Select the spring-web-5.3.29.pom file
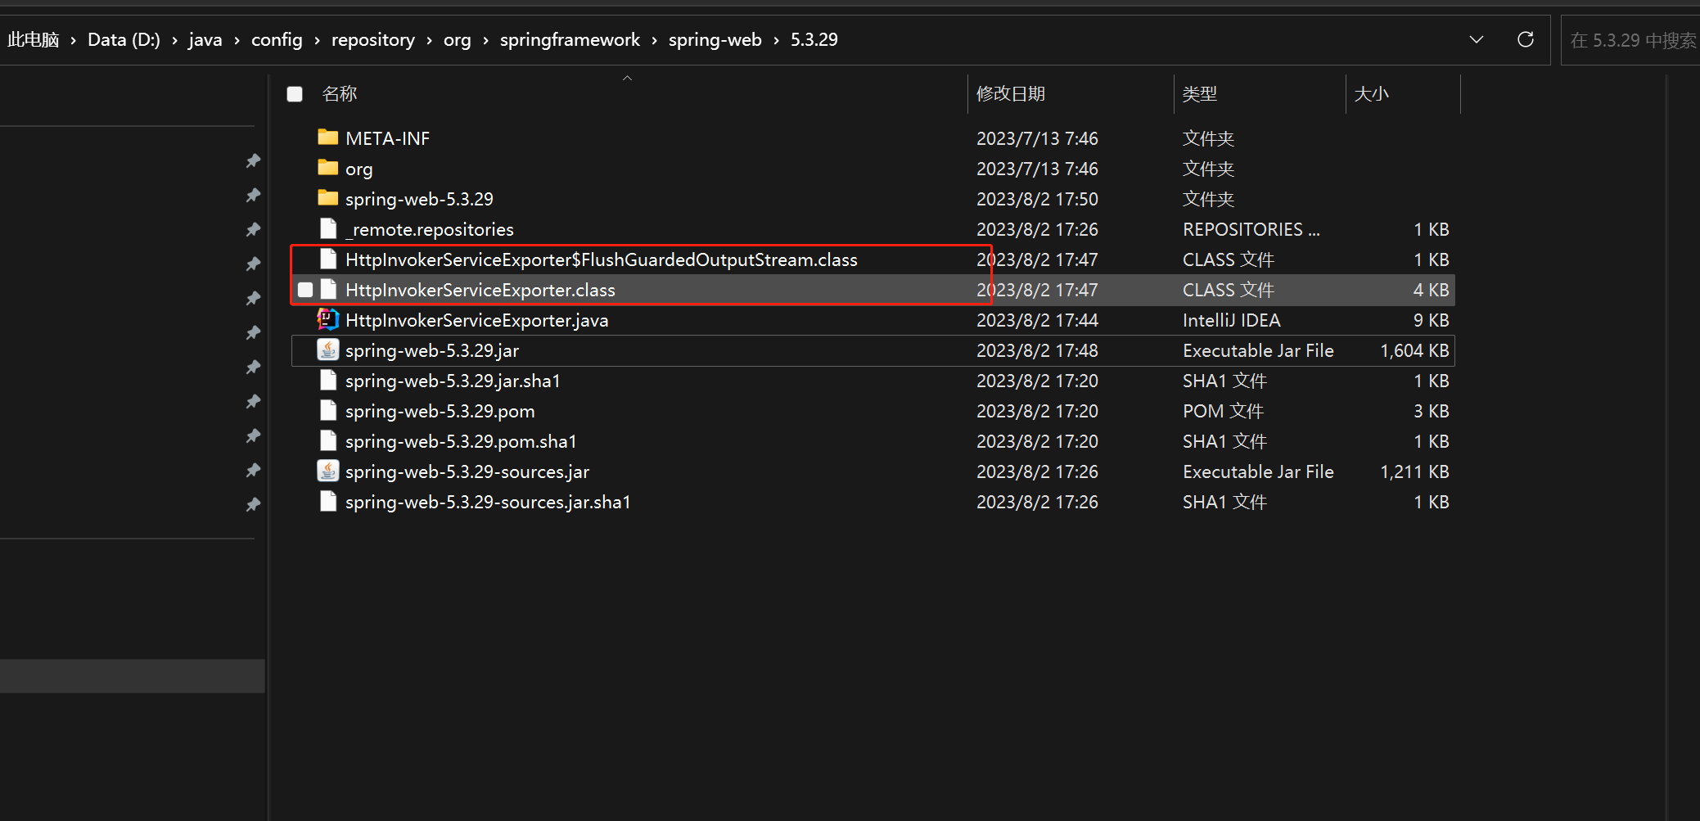This screenshot has height=821, width=1700. click(x=439, y=411)
